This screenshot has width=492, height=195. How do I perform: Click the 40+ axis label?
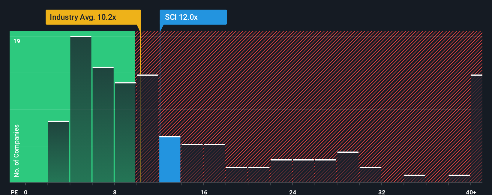471,192
